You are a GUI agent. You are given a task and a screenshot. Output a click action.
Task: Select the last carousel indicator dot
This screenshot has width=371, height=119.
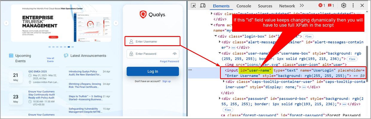73,47
